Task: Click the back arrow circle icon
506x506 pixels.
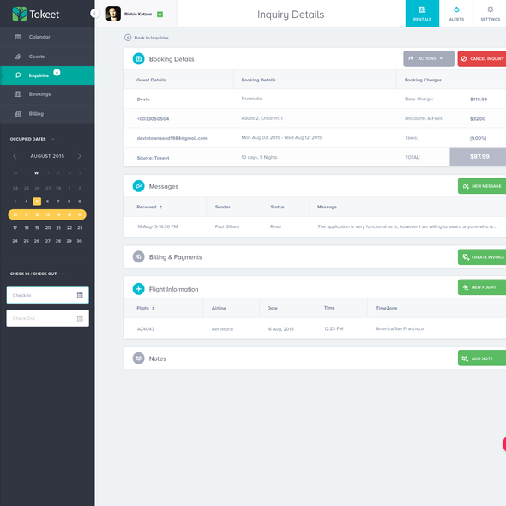Action: pos(128,38)
